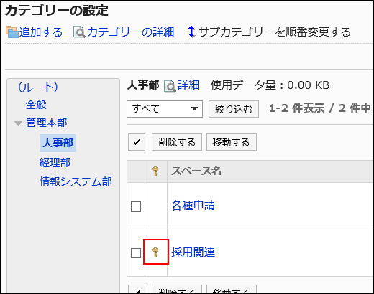The height and width of the screenshot is (294, 374).
Task: Click the select-all checkmark button above the table
Action: (x=137, y=142)
